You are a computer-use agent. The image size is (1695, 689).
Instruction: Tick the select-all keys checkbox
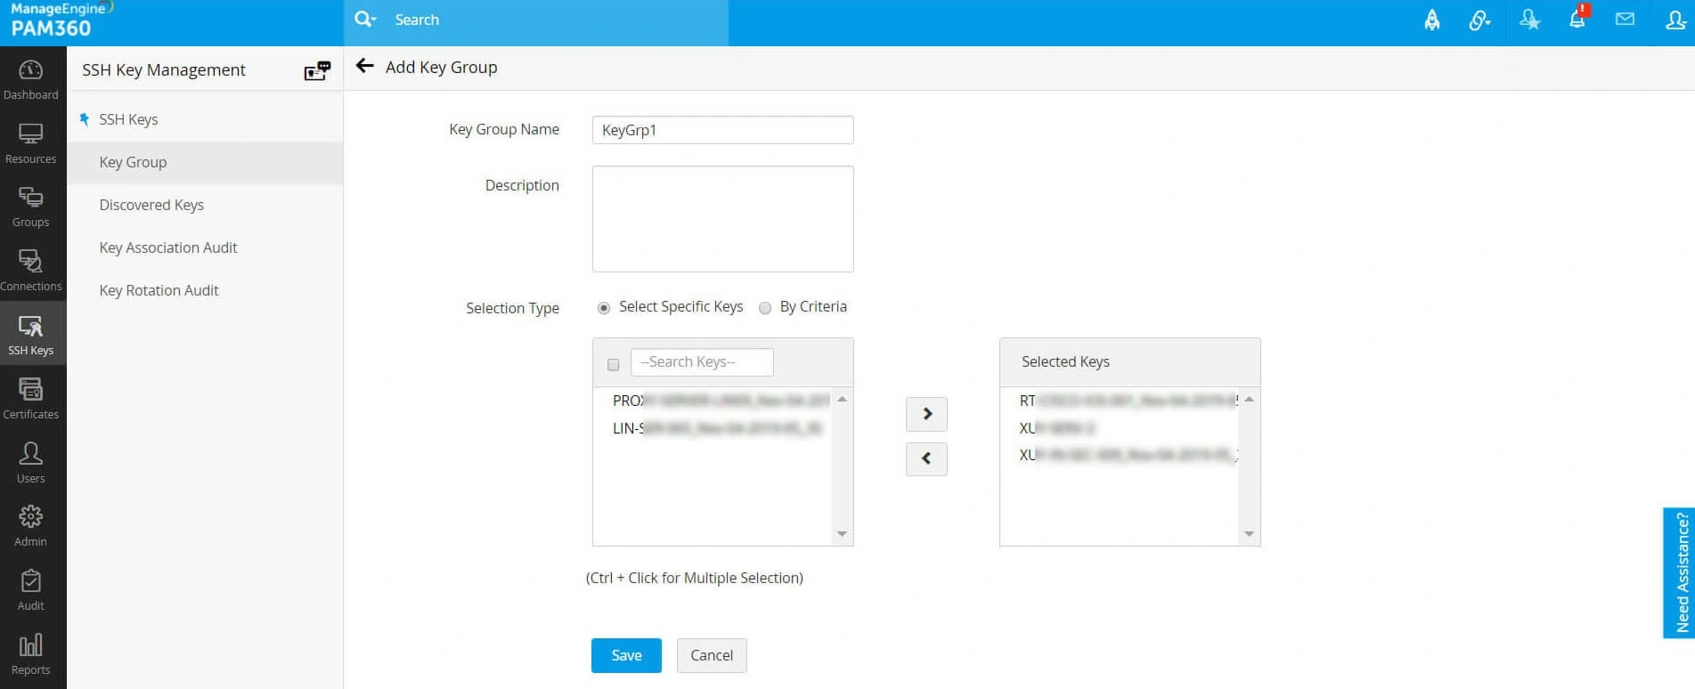pyautogui.click(x=613, y=364)
